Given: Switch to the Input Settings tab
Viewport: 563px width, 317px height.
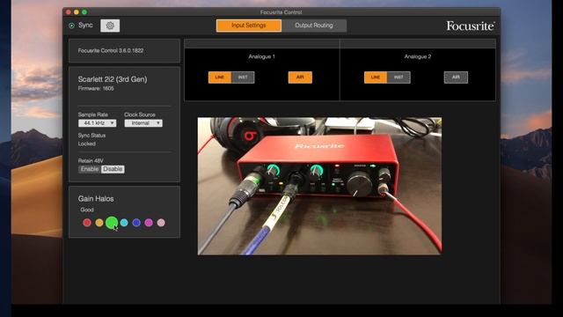Looking at the screenshot, I should point(248,26).
